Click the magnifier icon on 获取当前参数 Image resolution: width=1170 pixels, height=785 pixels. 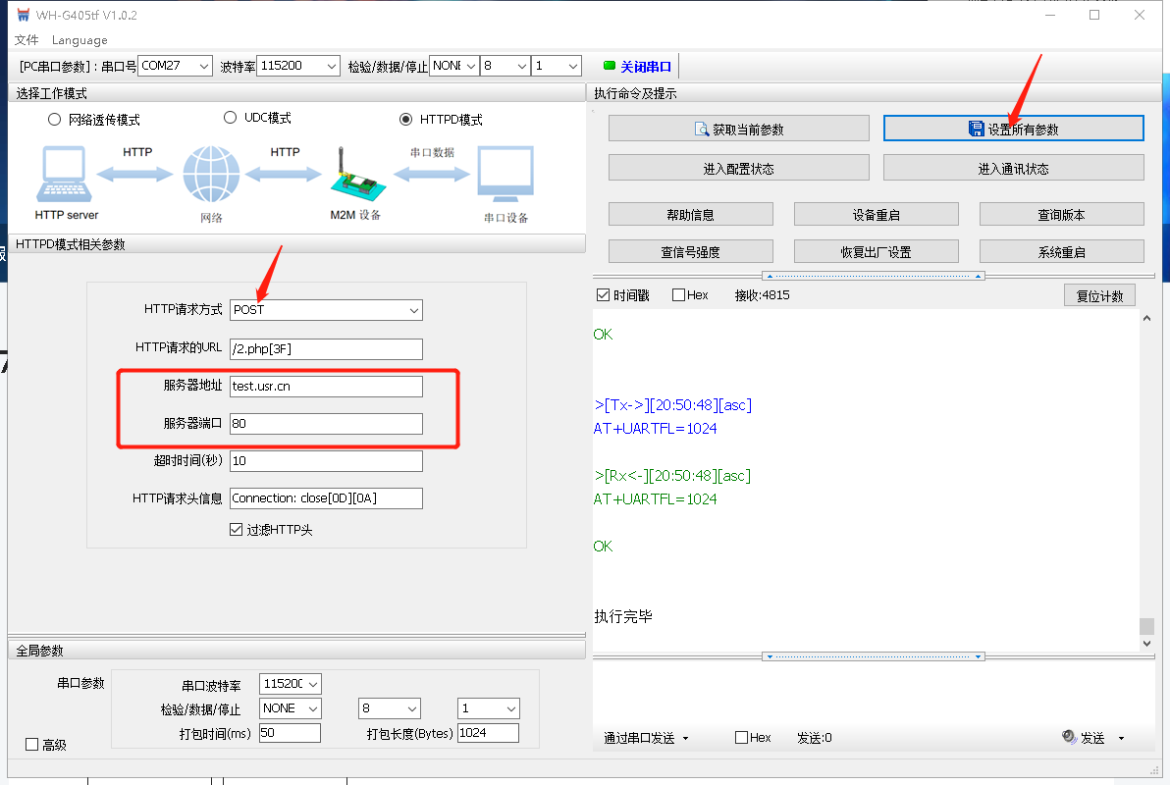[702, 130]
